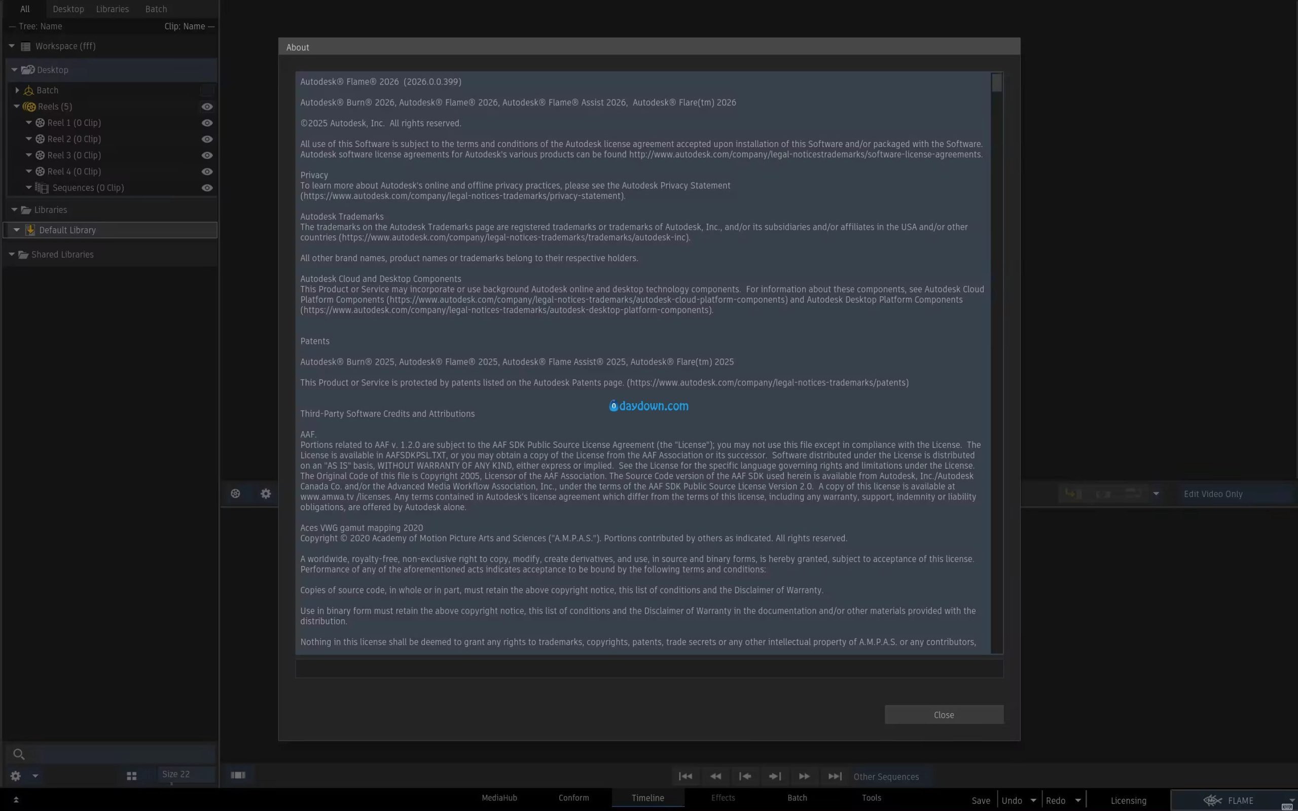This screenshot has width=1298, height=811.
Task: Click the Undo button
Action: (x=1012, y=800)
